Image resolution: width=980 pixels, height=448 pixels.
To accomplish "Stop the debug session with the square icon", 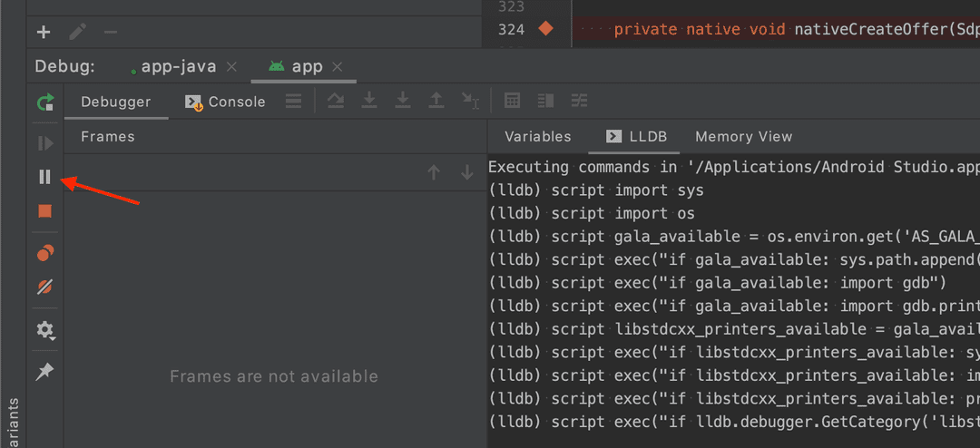I will tap(45, 211).
